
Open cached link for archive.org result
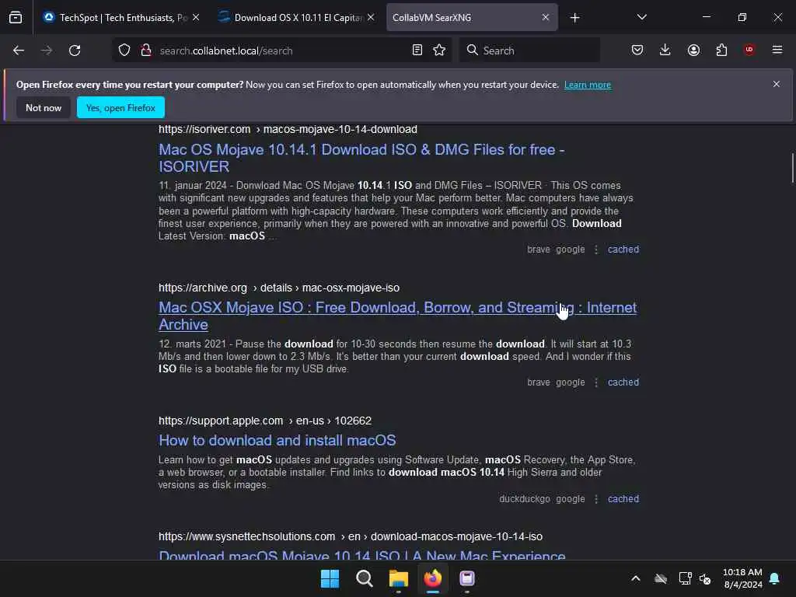tap(623, 382)
